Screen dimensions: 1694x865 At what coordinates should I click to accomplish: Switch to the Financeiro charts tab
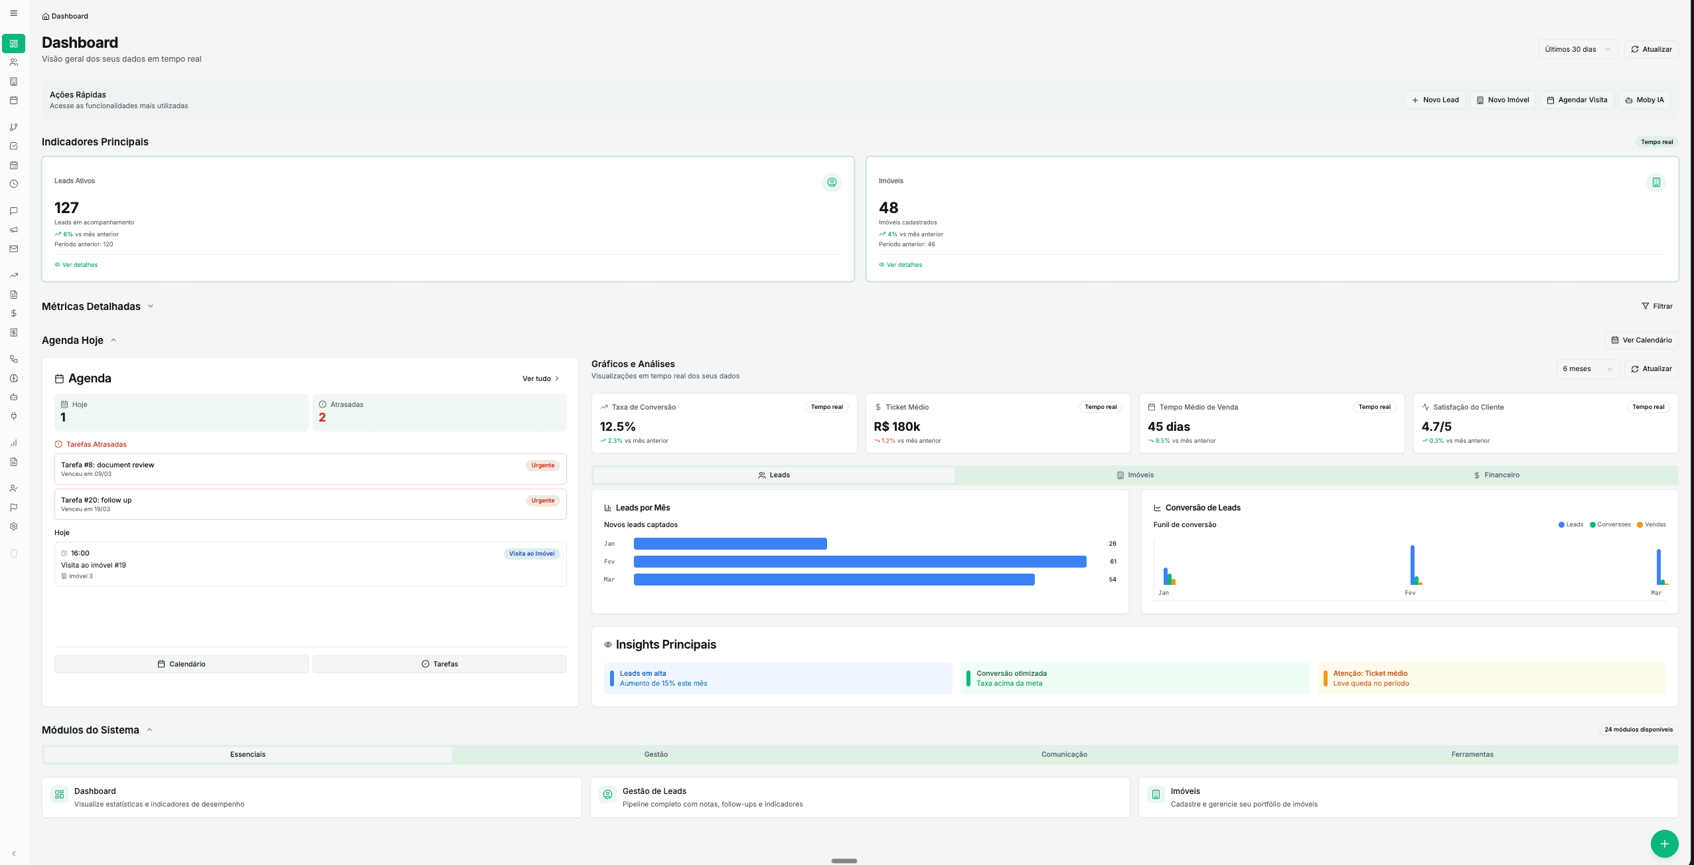click(x=1496, y=475)
